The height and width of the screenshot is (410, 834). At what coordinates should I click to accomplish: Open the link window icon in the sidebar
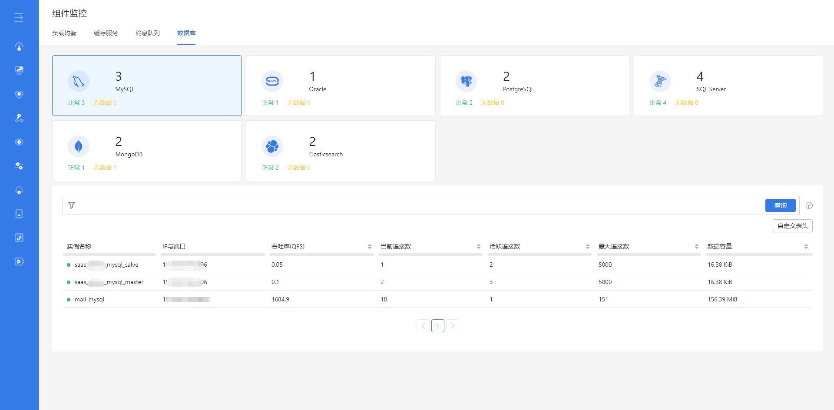tap(19, 238)
